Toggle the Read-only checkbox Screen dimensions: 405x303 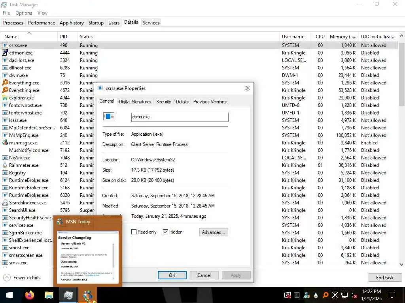(x=134, y=232)
